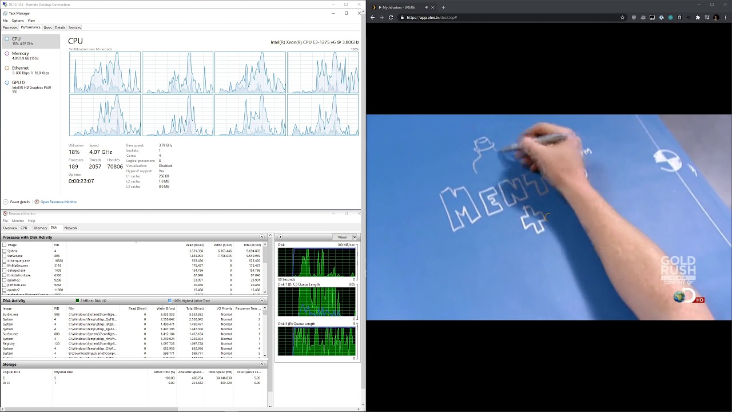Open the Views dropdown arrow in Resource Monitor
Image resolution: width=732 pixels, height=412 pixels.
point(355,237)
